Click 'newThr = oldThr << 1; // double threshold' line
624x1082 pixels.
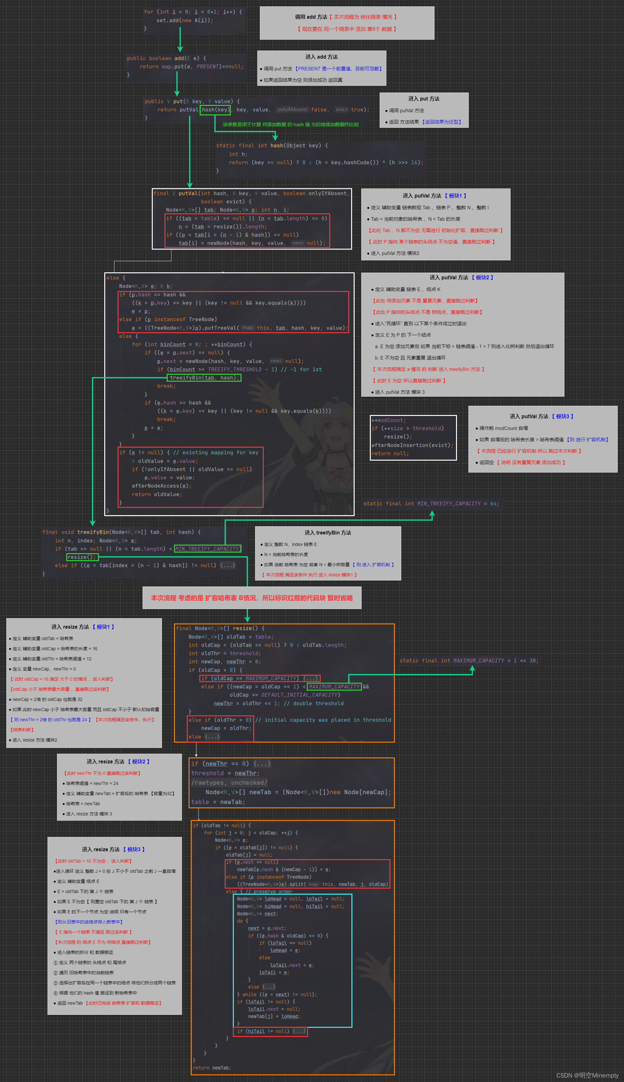click(279, 703)
